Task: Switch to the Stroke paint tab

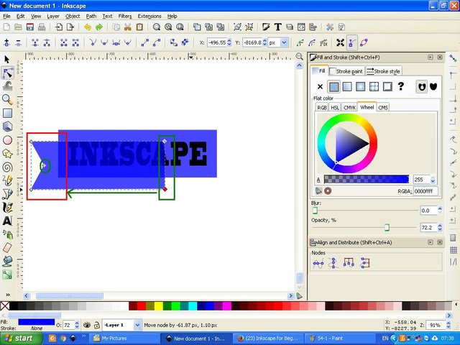Action: [346, 71]
